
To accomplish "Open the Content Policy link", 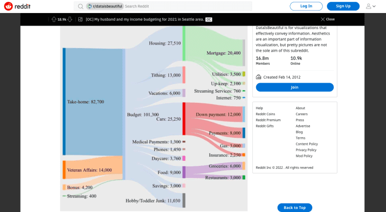I will [x=306, y=144].
